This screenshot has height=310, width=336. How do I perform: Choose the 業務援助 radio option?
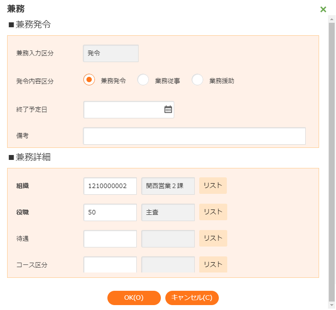click(197, 80)
